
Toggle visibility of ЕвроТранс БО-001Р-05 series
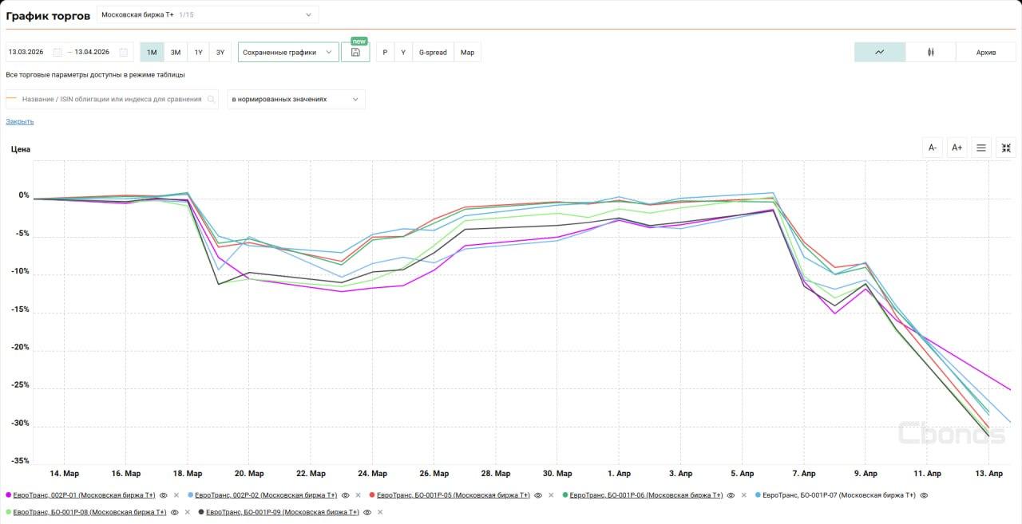538,495
